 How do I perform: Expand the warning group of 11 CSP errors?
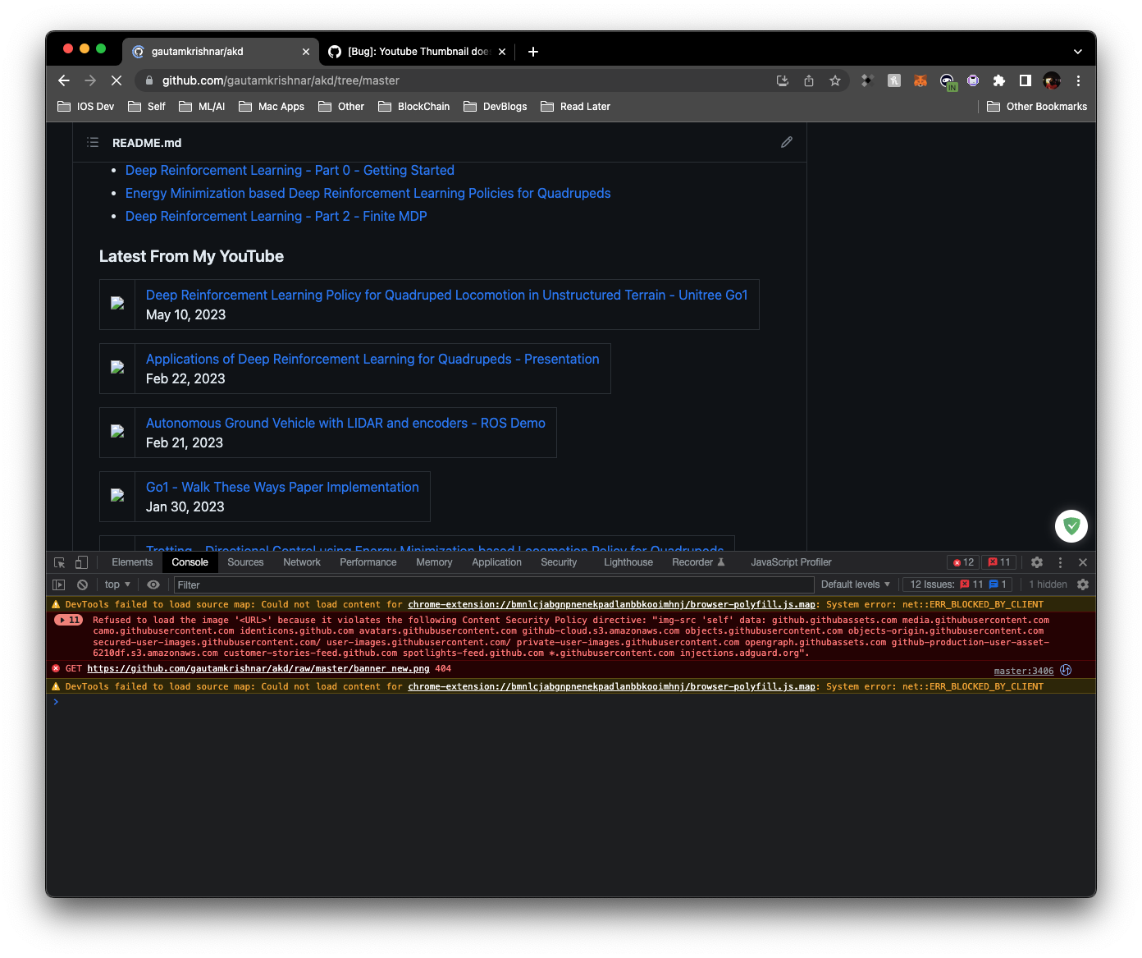[68, 619]
